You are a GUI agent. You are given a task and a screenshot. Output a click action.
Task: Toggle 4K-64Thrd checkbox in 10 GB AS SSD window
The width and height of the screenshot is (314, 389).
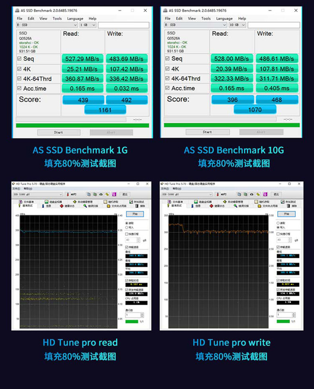point(167,78)
